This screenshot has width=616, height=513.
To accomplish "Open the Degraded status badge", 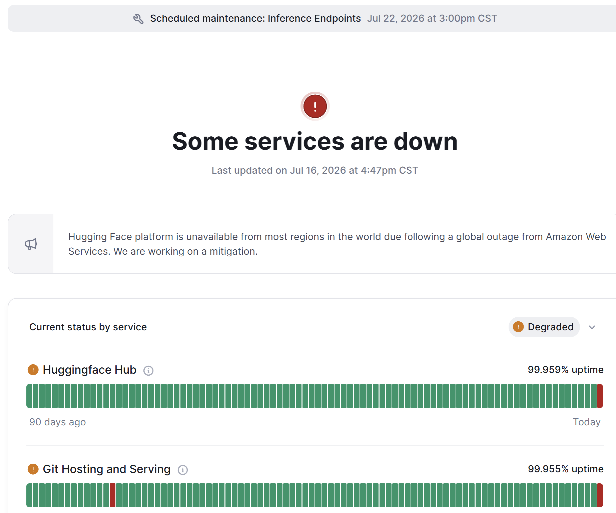I will point(544,327).
